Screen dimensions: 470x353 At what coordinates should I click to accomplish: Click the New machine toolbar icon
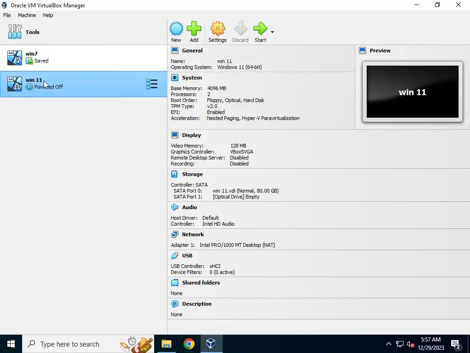[176, 29]
